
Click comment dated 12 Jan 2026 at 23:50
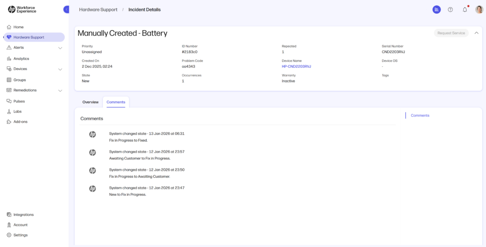147,170
